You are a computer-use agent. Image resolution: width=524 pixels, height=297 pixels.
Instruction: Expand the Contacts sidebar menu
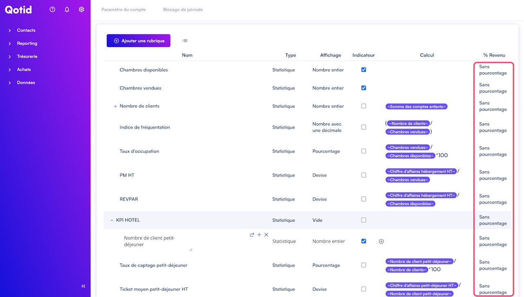pyautogui.click(x=26, y=30)
